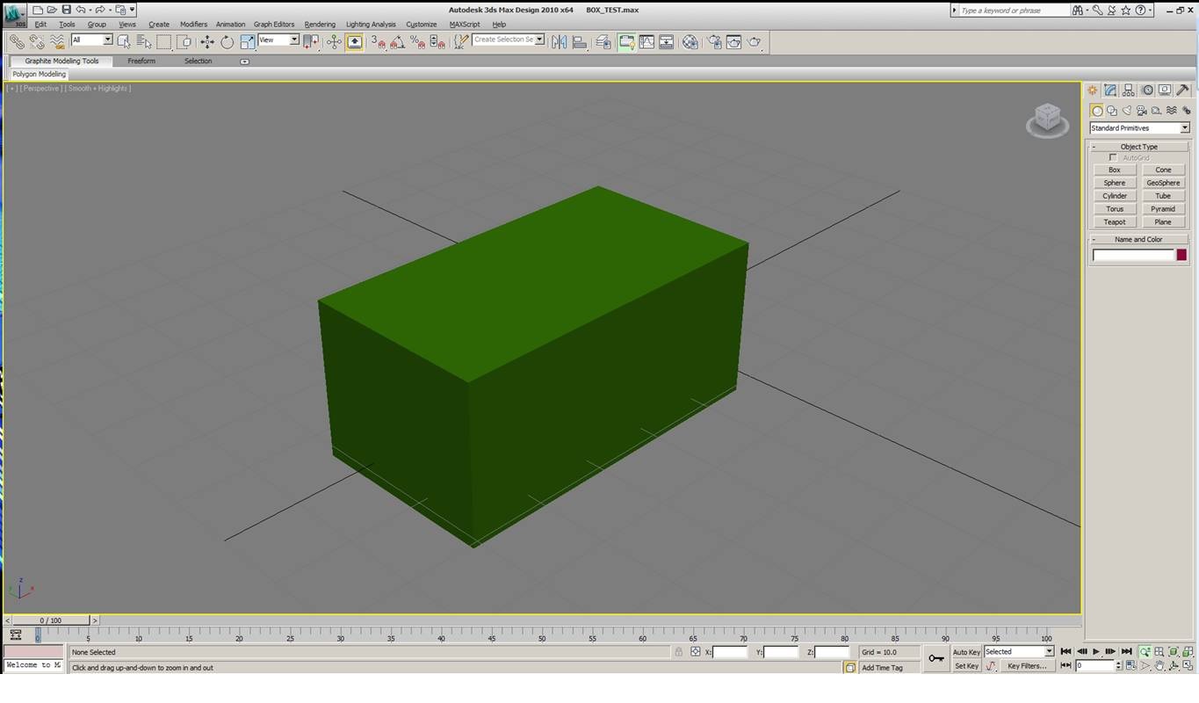Click the Open File folder icon
This screenshot has height=703, width=1199.
click(x=52, y=10)
